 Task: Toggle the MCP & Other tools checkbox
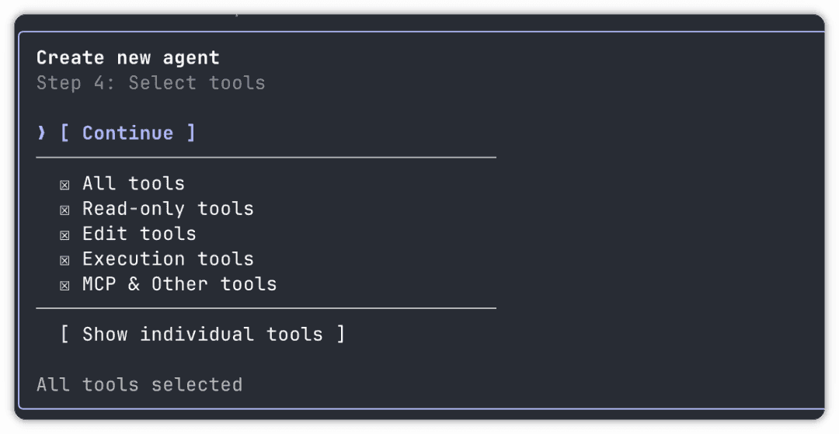tap(64, 285)
